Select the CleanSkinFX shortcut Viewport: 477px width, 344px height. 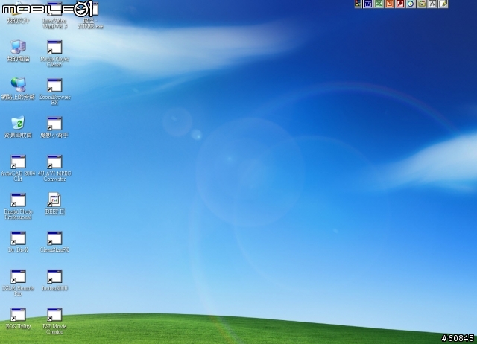coord(54,238)
